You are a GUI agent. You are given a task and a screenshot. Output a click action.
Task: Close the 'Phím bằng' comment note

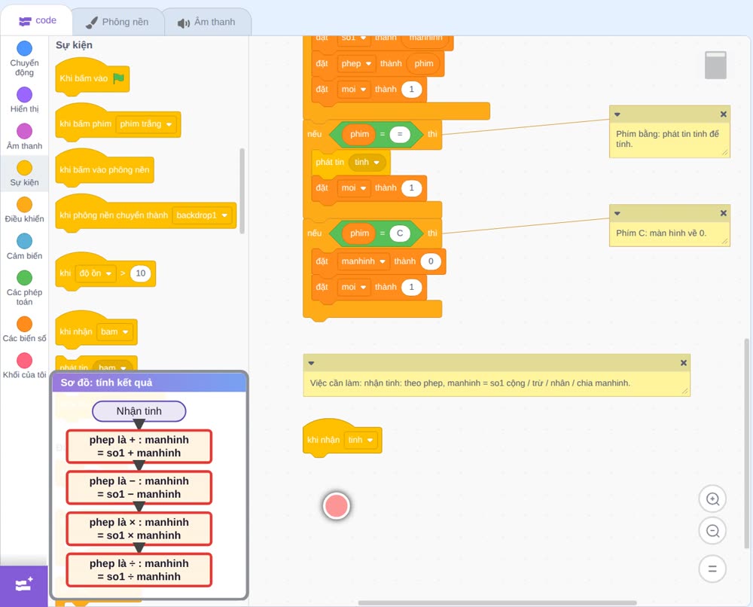point(723,114)
